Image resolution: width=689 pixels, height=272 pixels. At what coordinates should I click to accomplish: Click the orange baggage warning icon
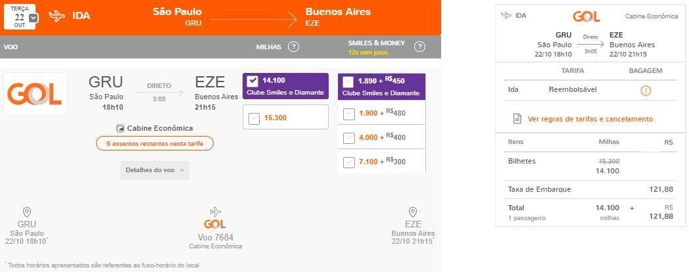click(x=646, y=91)
